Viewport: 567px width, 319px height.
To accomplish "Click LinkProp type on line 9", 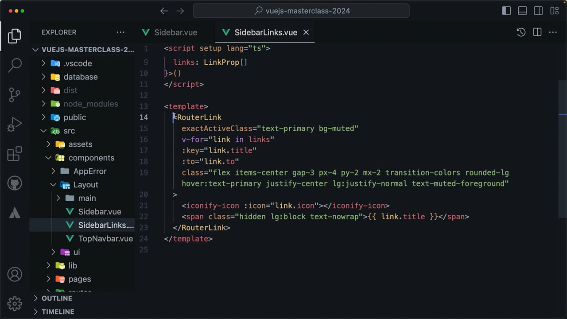I will pyautogui.click(x=221, y=62).
